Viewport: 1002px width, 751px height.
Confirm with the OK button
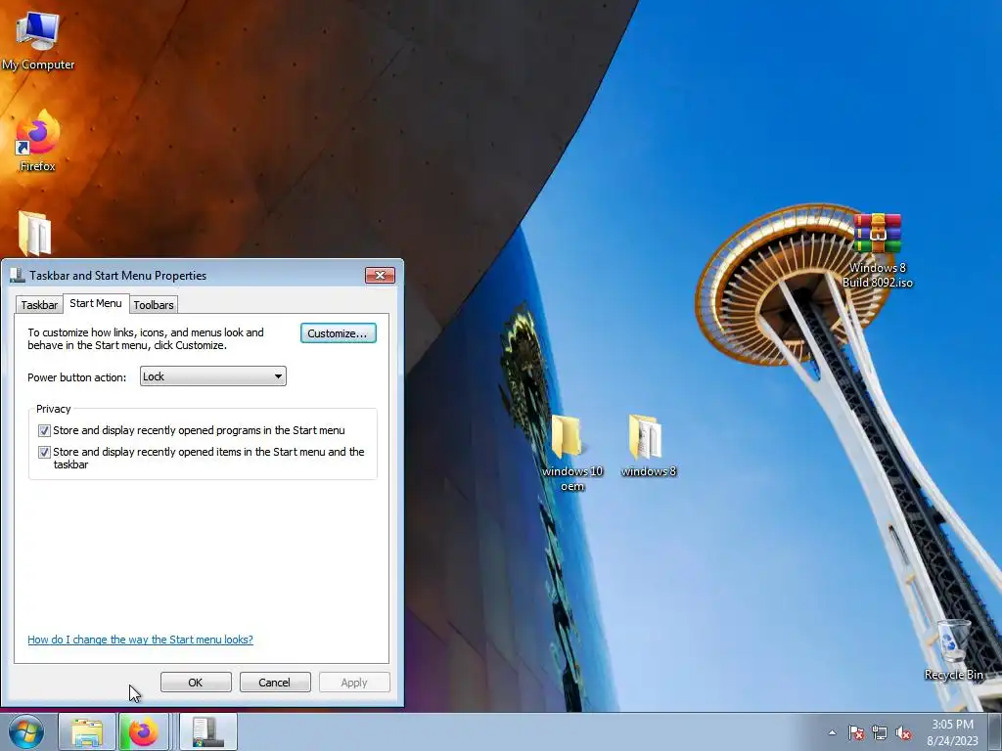pos(196,682)
